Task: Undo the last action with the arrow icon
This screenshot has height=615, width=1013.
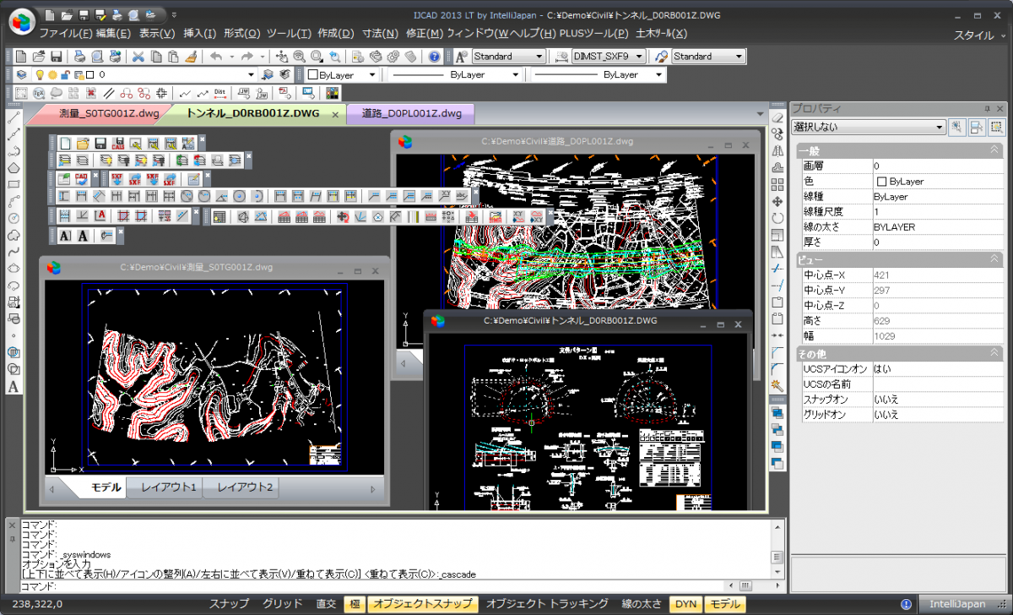Action: click(x=215, y=57)
